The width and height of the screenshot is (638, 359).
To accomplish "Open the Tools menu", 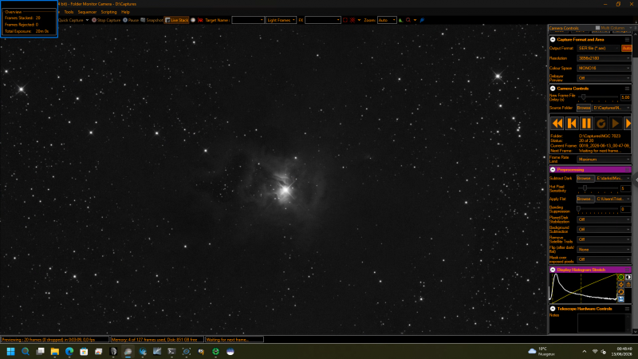I will [69, 12].
